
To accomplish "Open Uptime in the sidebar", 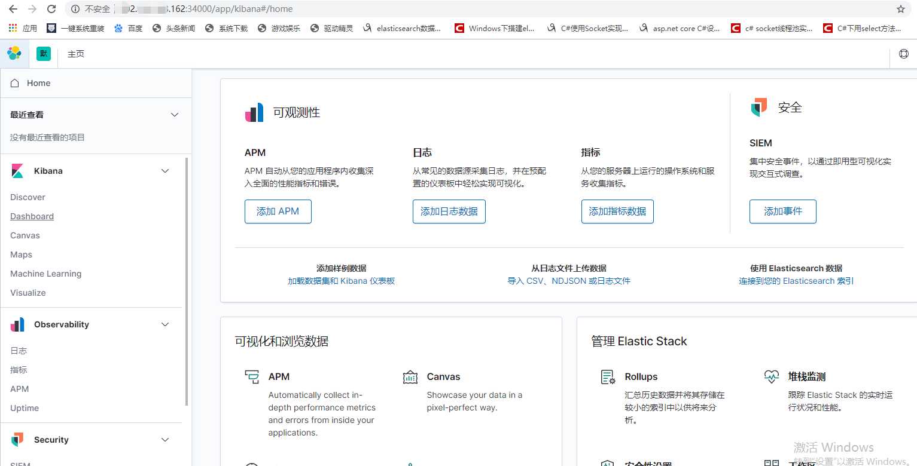I will [25, 408].
